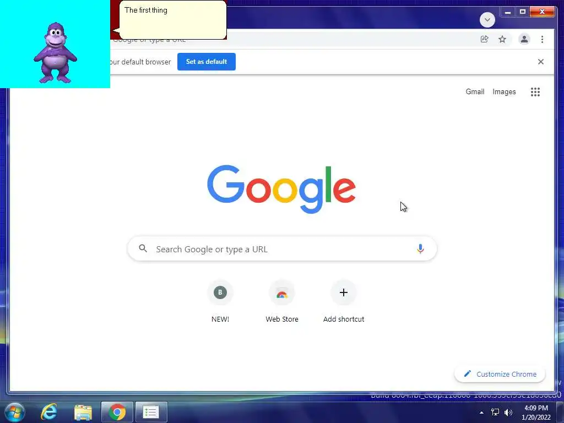
Task: Open the NEW! shortcut tile
Action: tap(220, 302)
